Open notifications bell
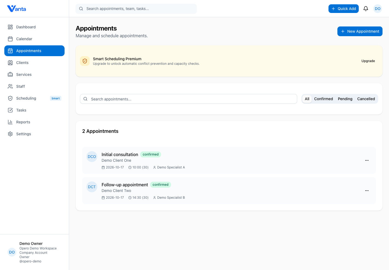 point(366,9)
